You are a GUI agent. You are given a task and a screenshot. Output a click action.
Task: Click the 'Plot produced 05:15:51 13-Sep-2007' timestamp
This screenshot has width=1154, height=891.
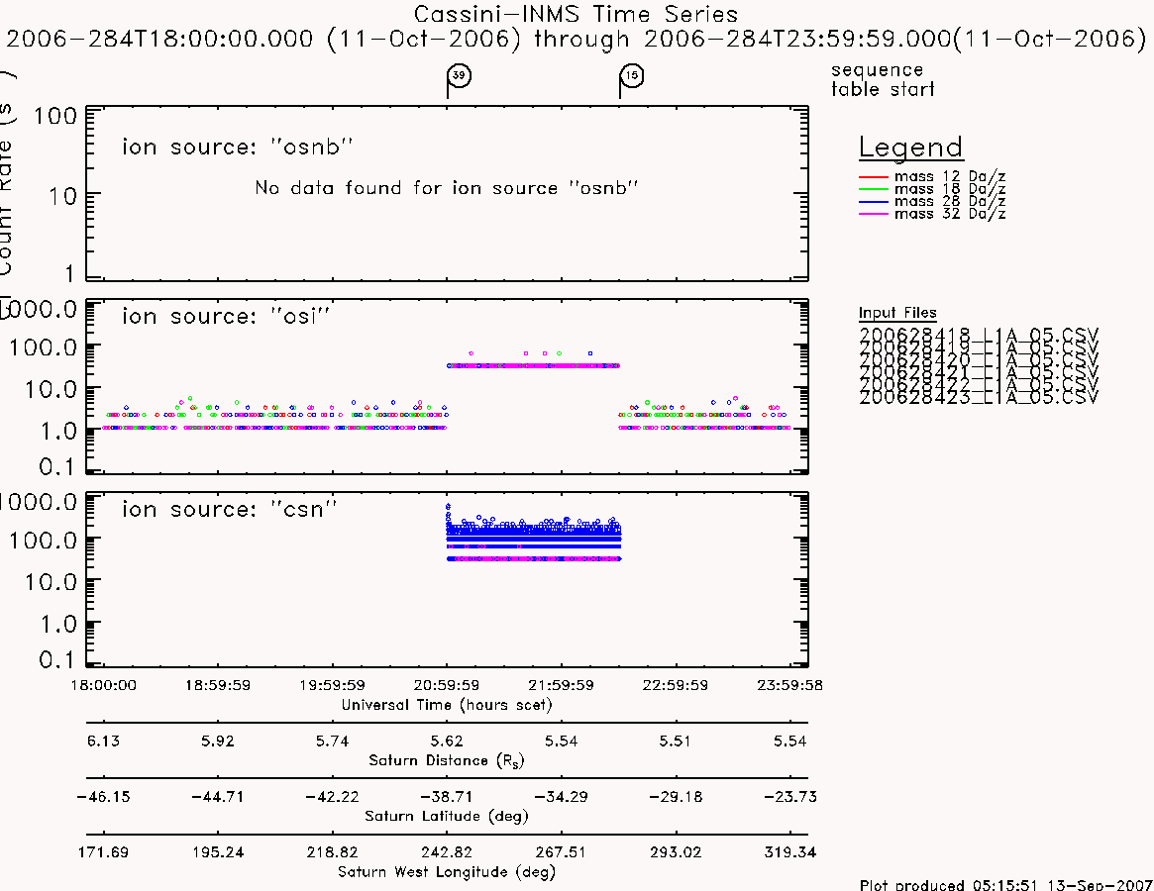point(1006,884)
